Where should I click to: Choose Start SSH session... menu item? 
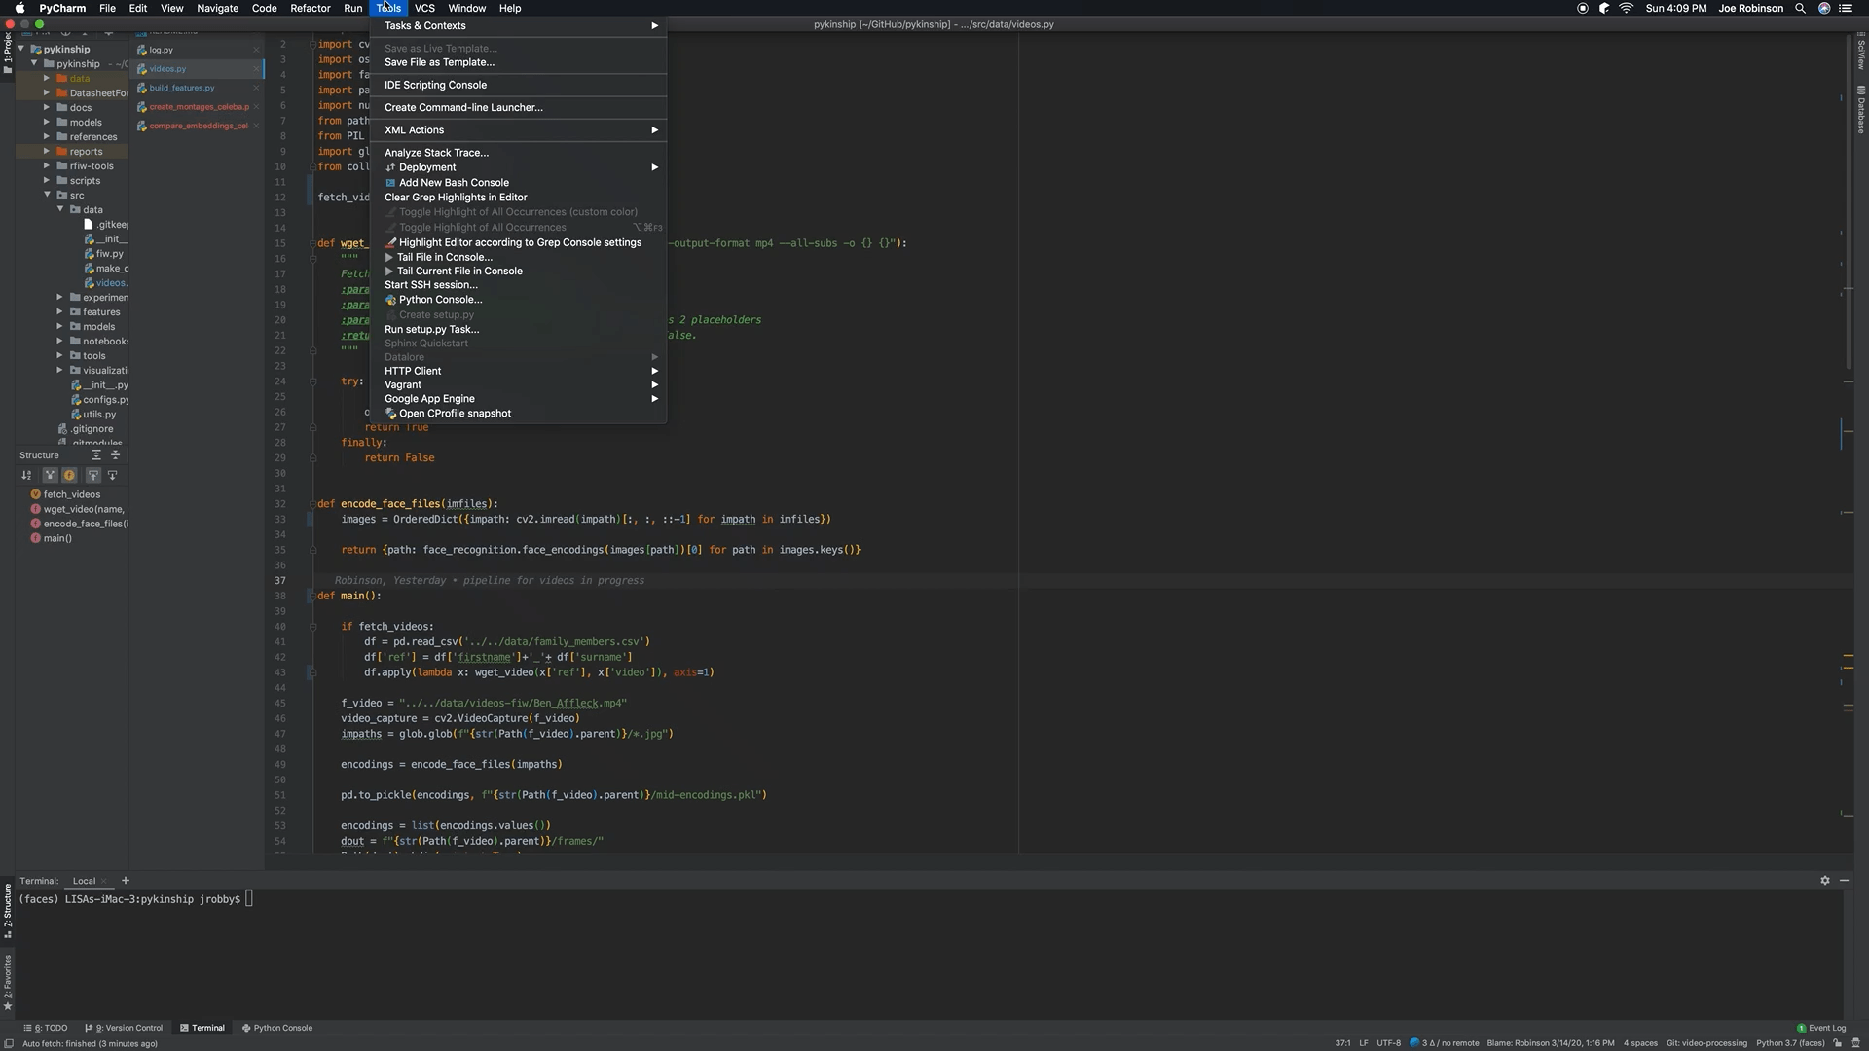click(430, 285)
